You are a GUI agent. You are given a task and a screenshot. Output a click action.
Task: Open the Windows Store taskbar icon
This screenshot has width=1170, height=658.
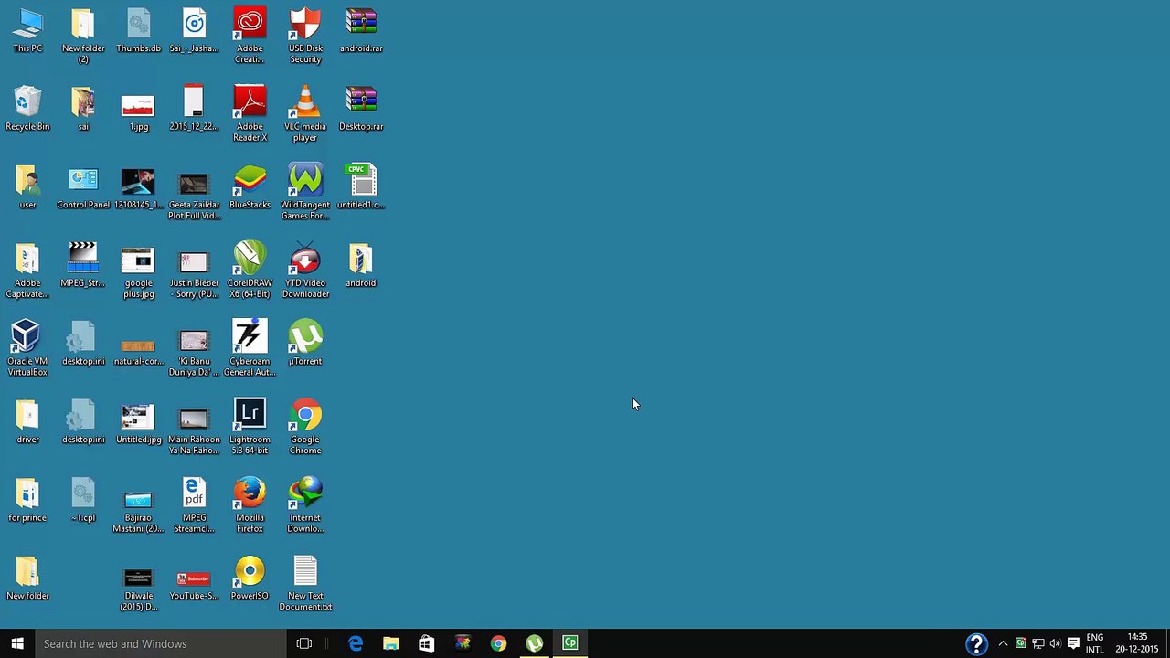(x=427, y=643)
